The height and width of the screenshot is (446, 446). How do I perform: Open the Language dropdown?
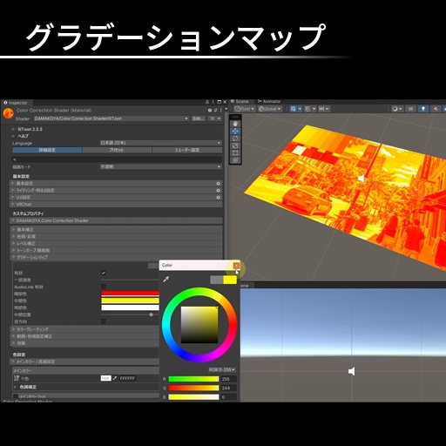coord(160,143)
